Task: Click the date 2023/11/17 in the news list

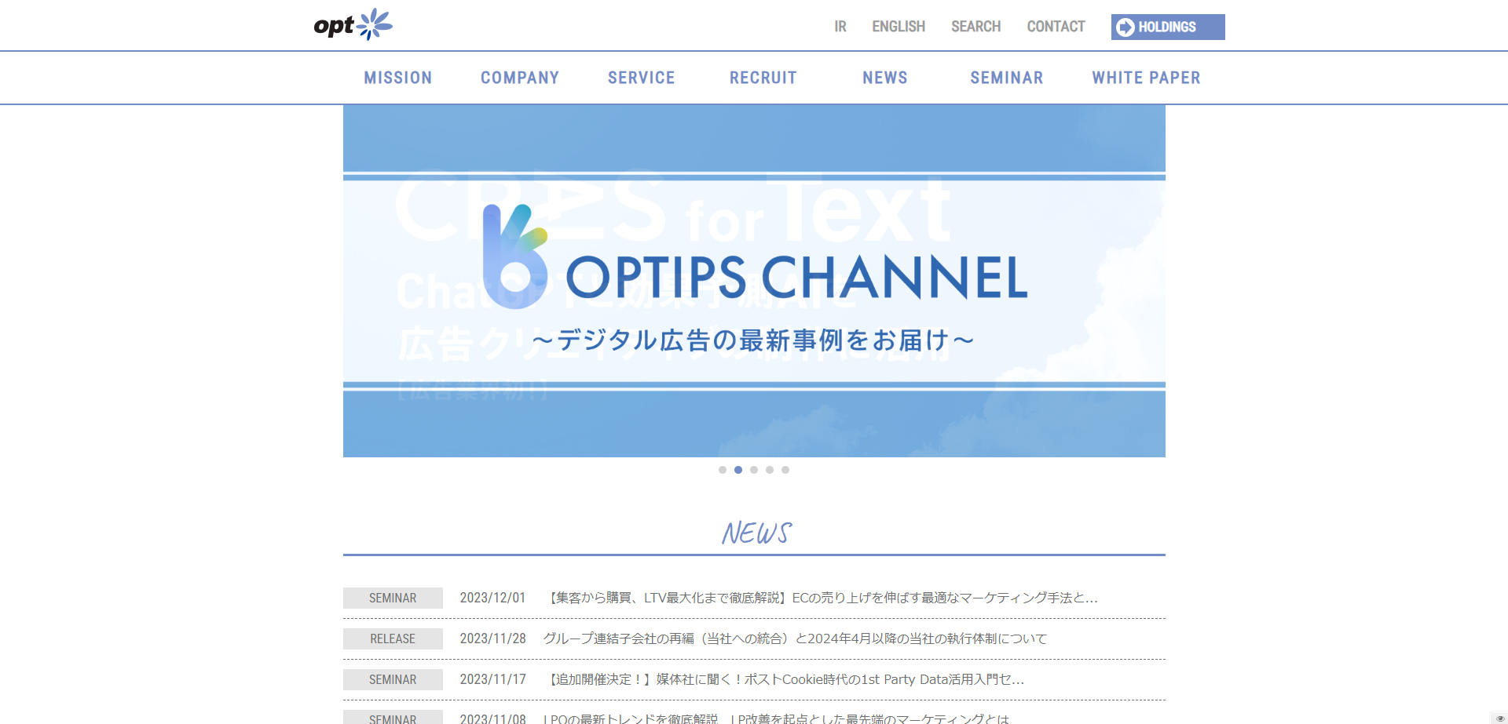Action: coord(492,679)
